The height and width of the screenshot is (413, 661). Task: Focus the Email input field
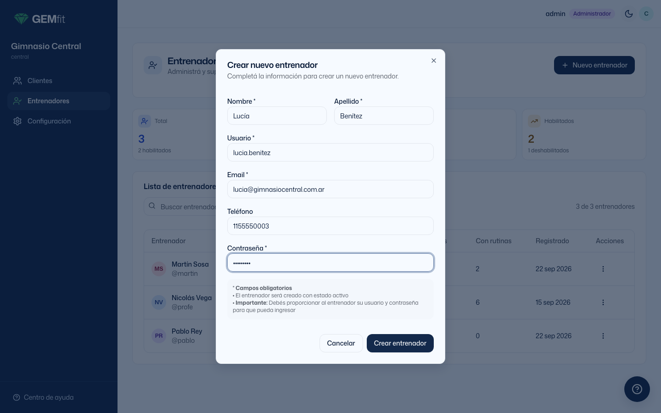point(330,189)
